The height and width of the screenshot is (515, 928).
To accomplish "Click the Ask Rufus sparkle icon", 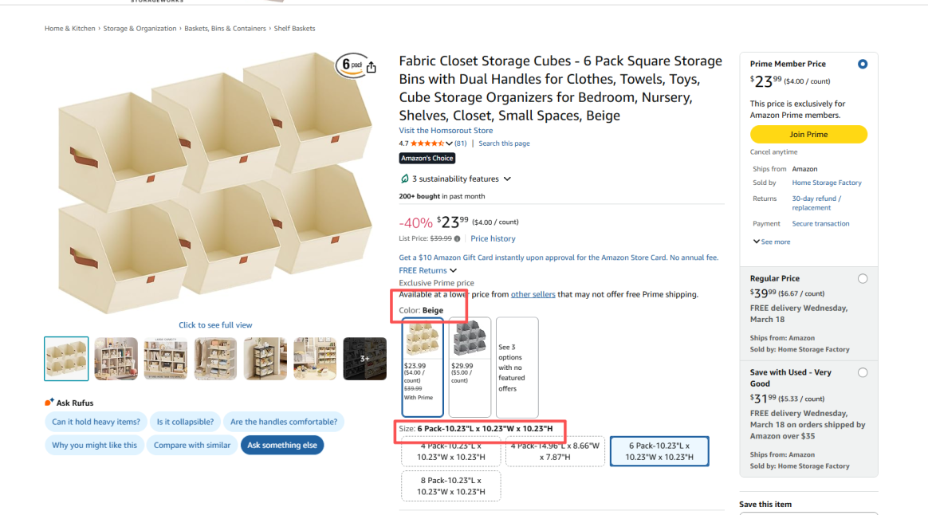I will click(50, 403).
